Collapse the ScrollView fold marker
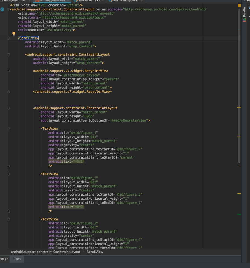The width and height of the screenshot is (250, 268). pyautogui.click(x=8, y=38)
